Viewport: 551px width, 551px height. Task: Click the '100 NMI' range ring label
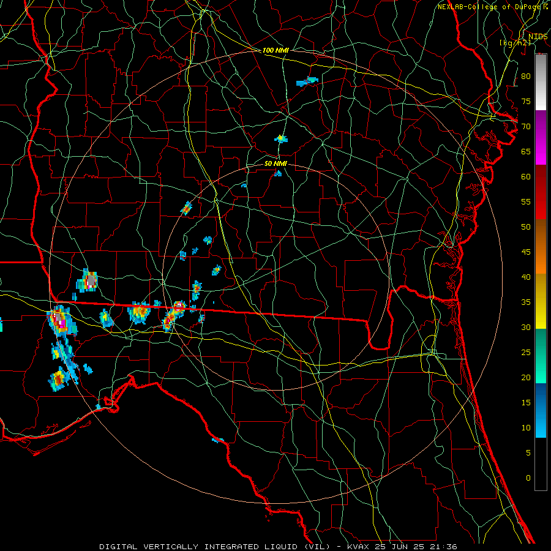(275, 51)
